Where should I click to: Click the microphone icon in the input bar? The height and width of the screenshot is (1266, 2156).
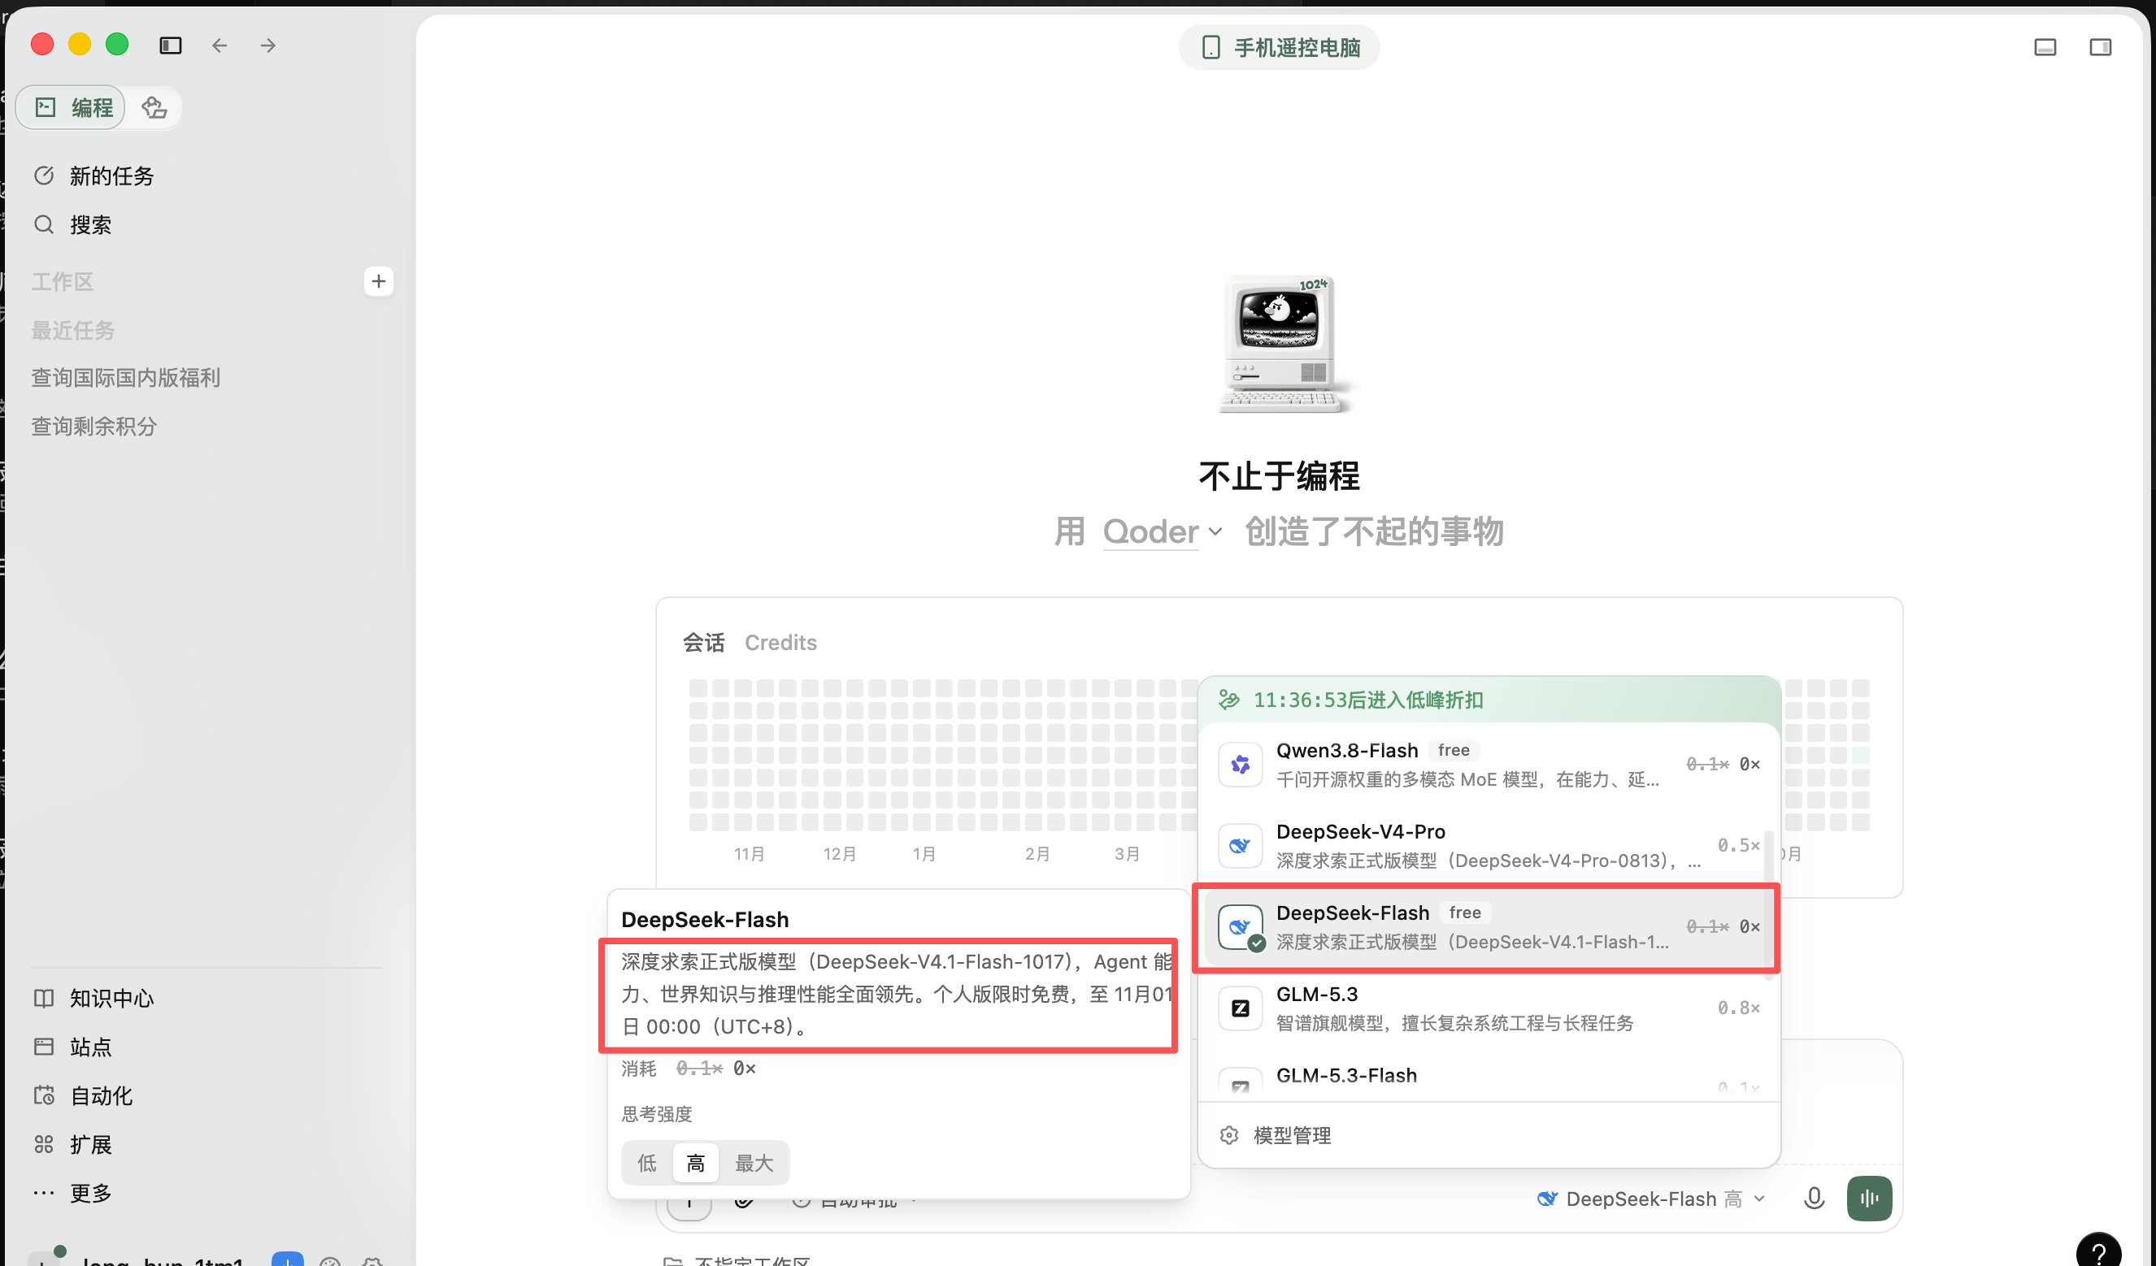pos(1814,1199)
